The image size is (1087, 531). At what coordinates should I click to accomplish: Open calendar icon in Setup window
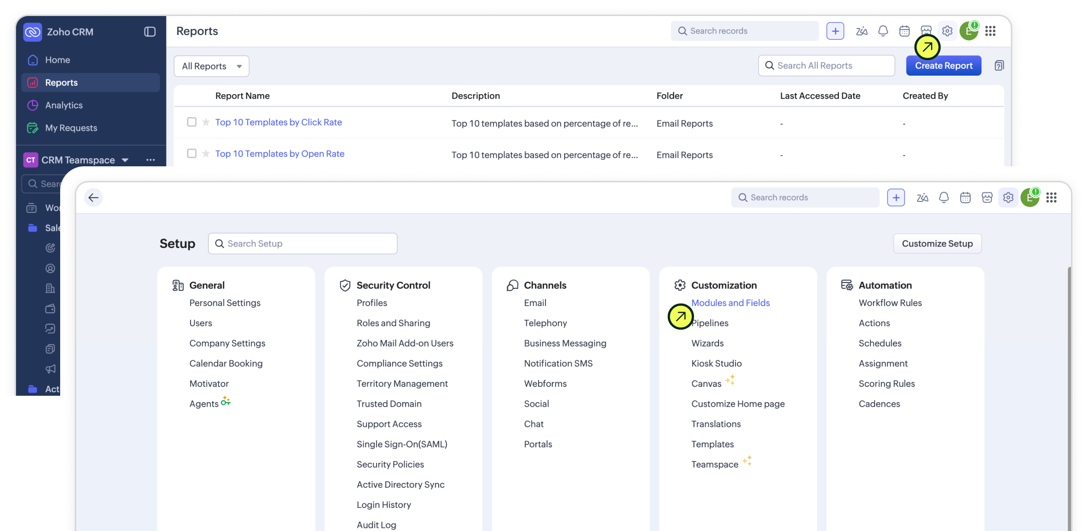pyautogui.click(x=966, y=197)
